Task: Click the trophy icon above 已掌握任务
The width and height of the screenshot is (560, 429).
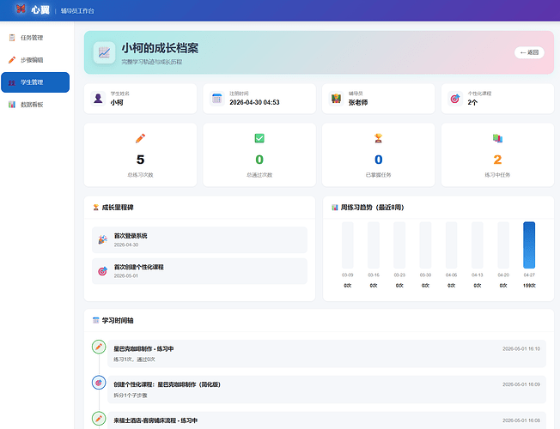Action: [x=379, y=138]
